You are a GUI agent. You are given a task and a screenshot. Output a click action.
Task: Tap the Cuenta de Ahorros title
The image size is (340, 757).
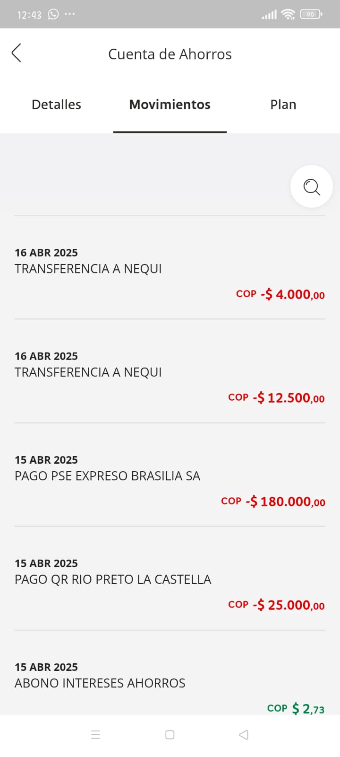(x=170, y=54)
